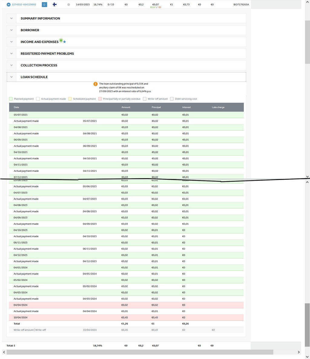Click the Actual payment made legend swatch

(38, 99)
